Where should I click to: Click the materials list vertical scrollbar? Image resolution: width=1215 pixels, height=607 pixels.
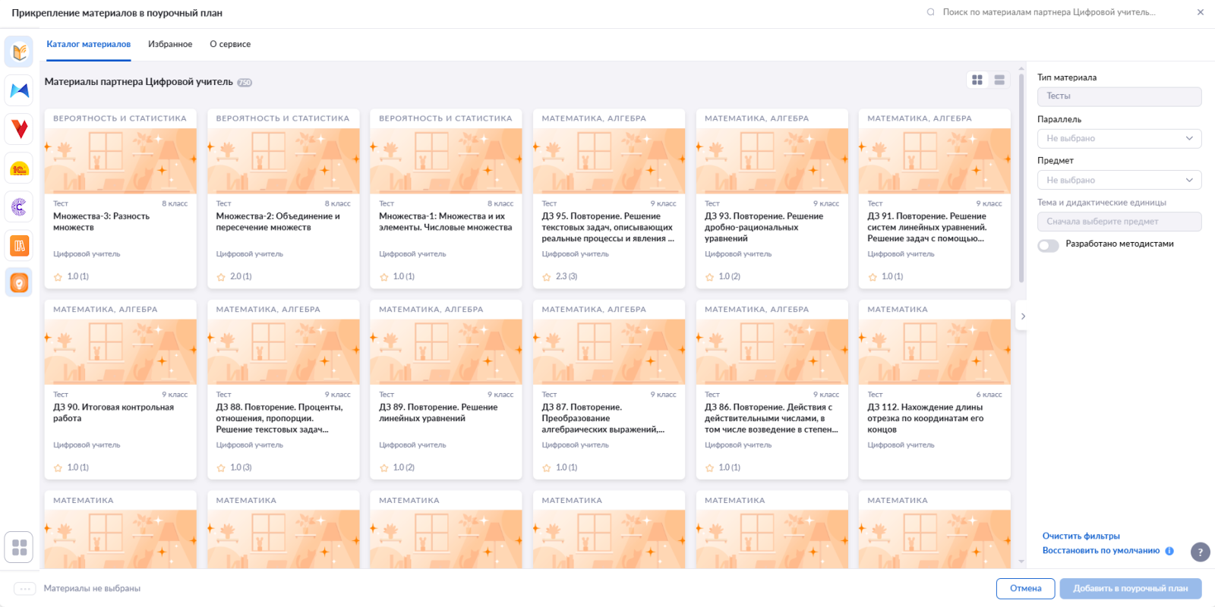1021,178
